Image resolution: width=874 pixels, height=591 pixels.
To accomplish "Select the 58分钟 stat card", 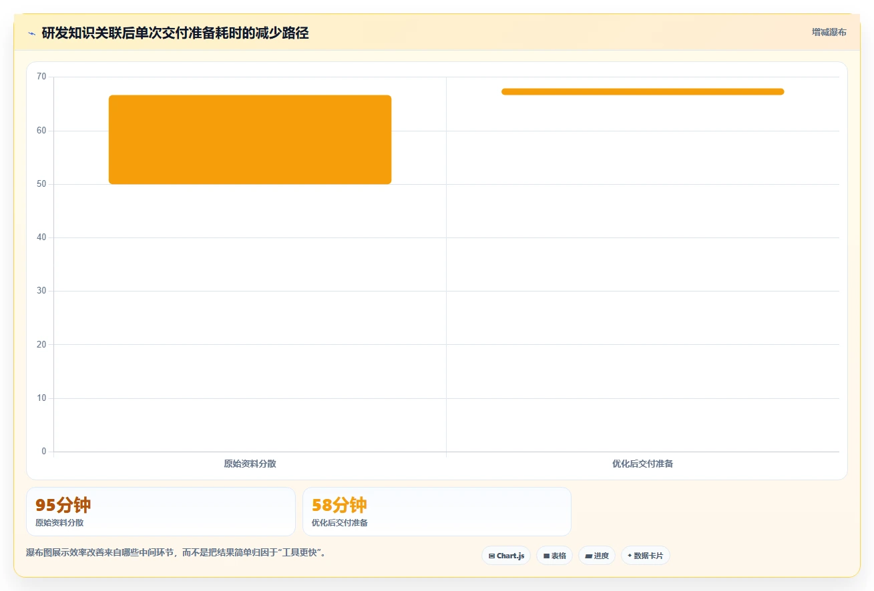I will 437,512.
